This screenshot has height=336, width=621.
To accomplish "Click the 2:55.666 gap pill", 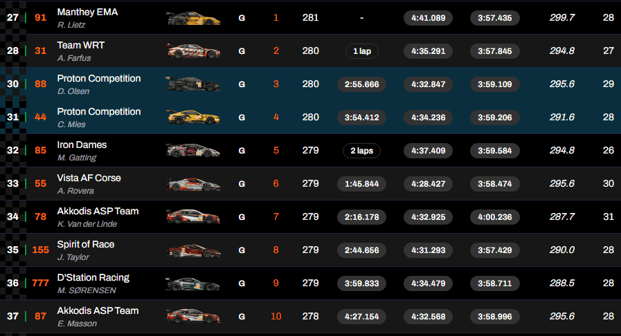I will click(361, 84).
